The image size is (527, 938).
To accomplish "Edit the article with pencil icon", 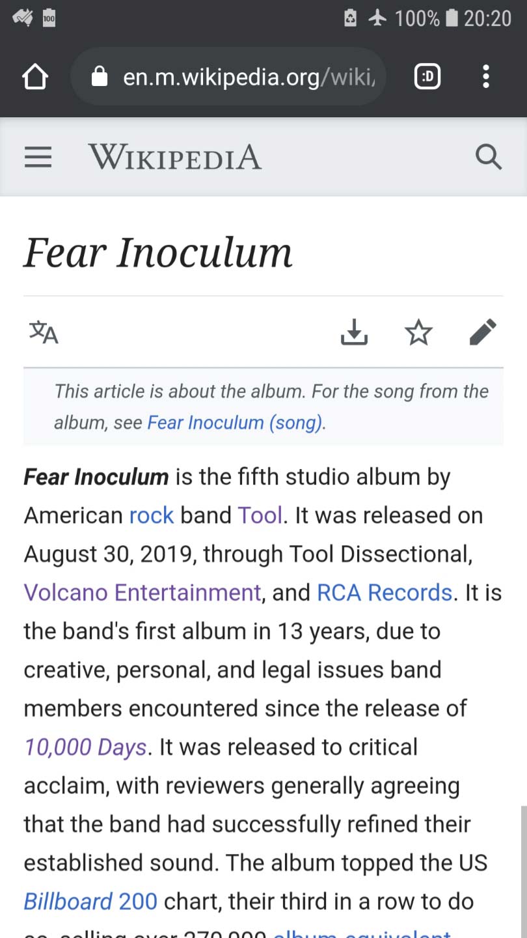I will click(483, 333).
